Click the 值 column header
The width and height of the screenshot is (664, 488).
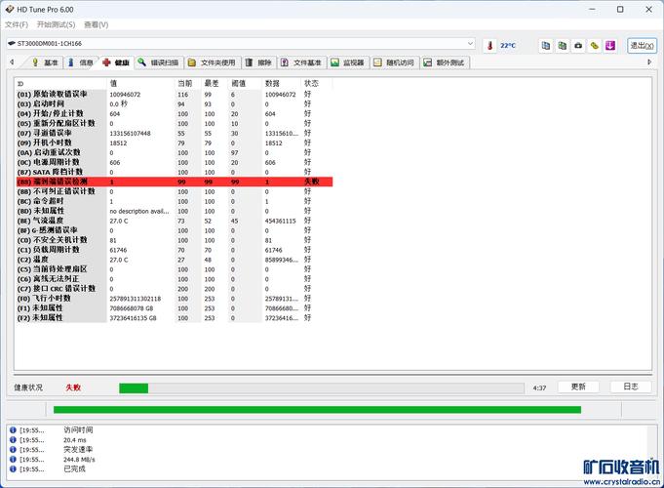tap(140, 84)
